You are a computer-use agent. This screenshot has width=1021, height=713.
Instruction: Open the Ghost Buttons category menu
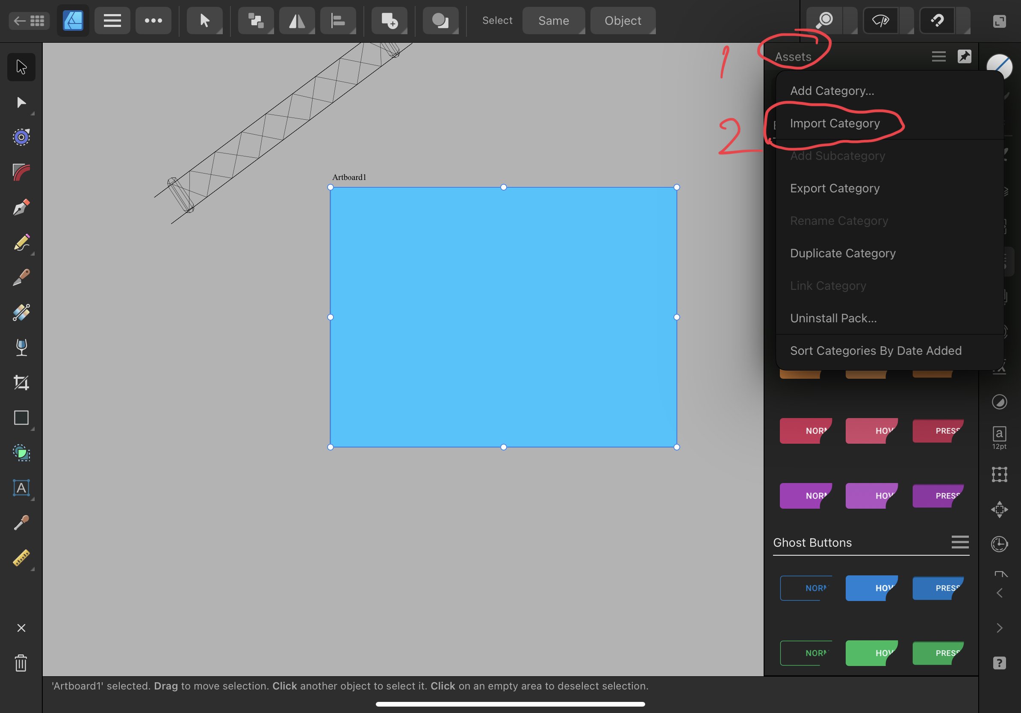[959, 542]
